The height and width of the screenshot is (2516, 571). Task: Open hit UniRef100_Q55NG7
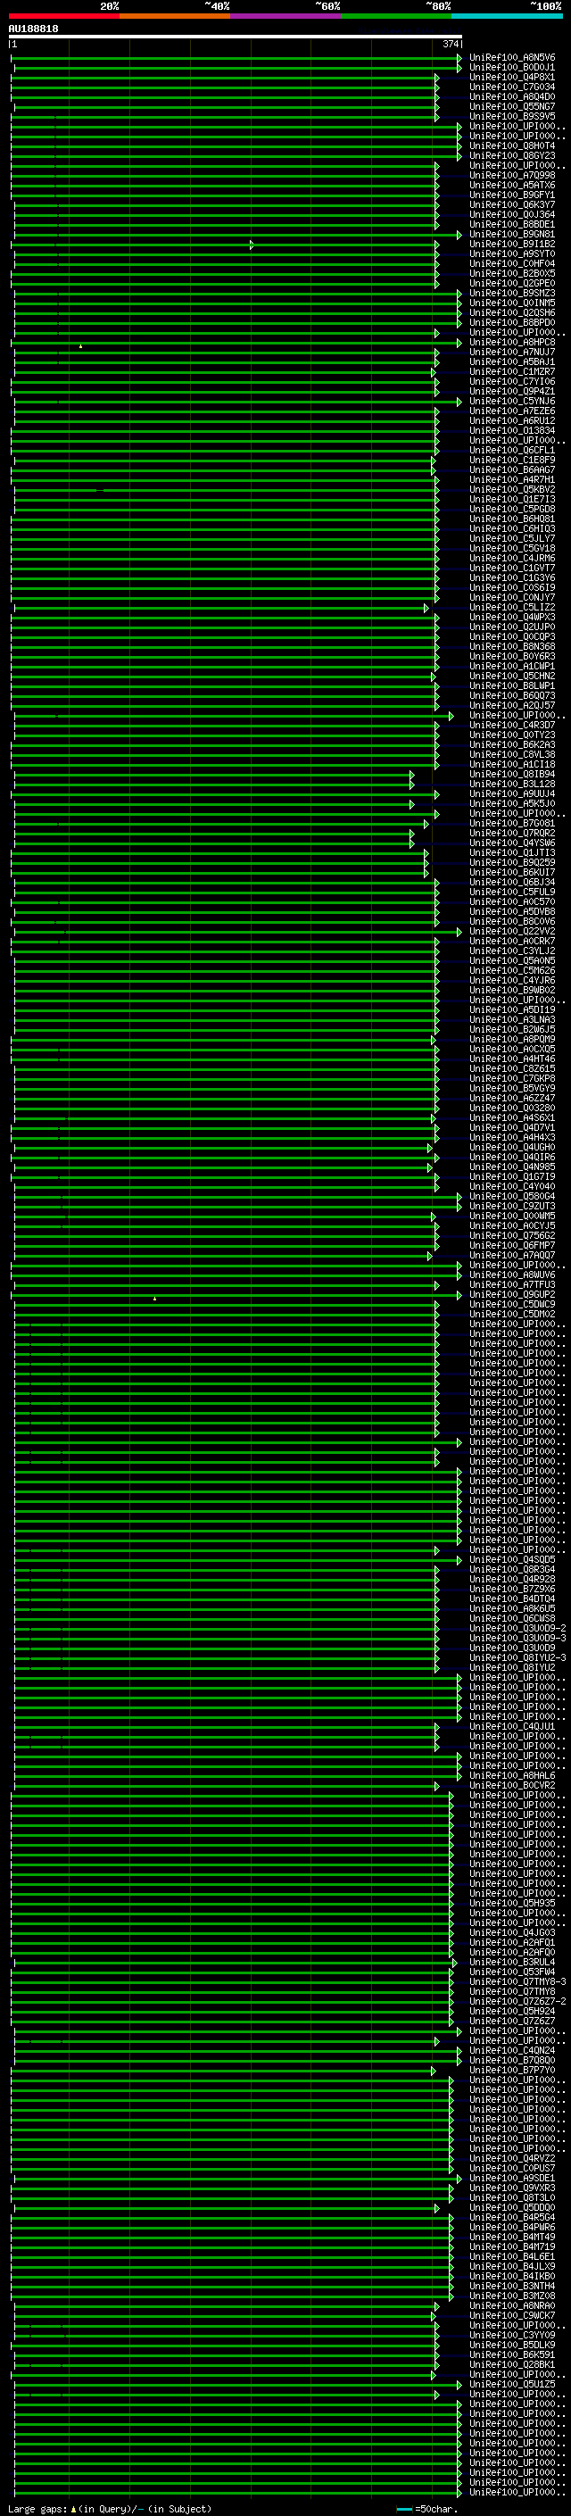click(x=512, y=106)
